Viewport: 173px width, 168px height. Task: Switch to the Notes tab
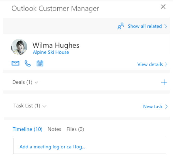point(54,129)
